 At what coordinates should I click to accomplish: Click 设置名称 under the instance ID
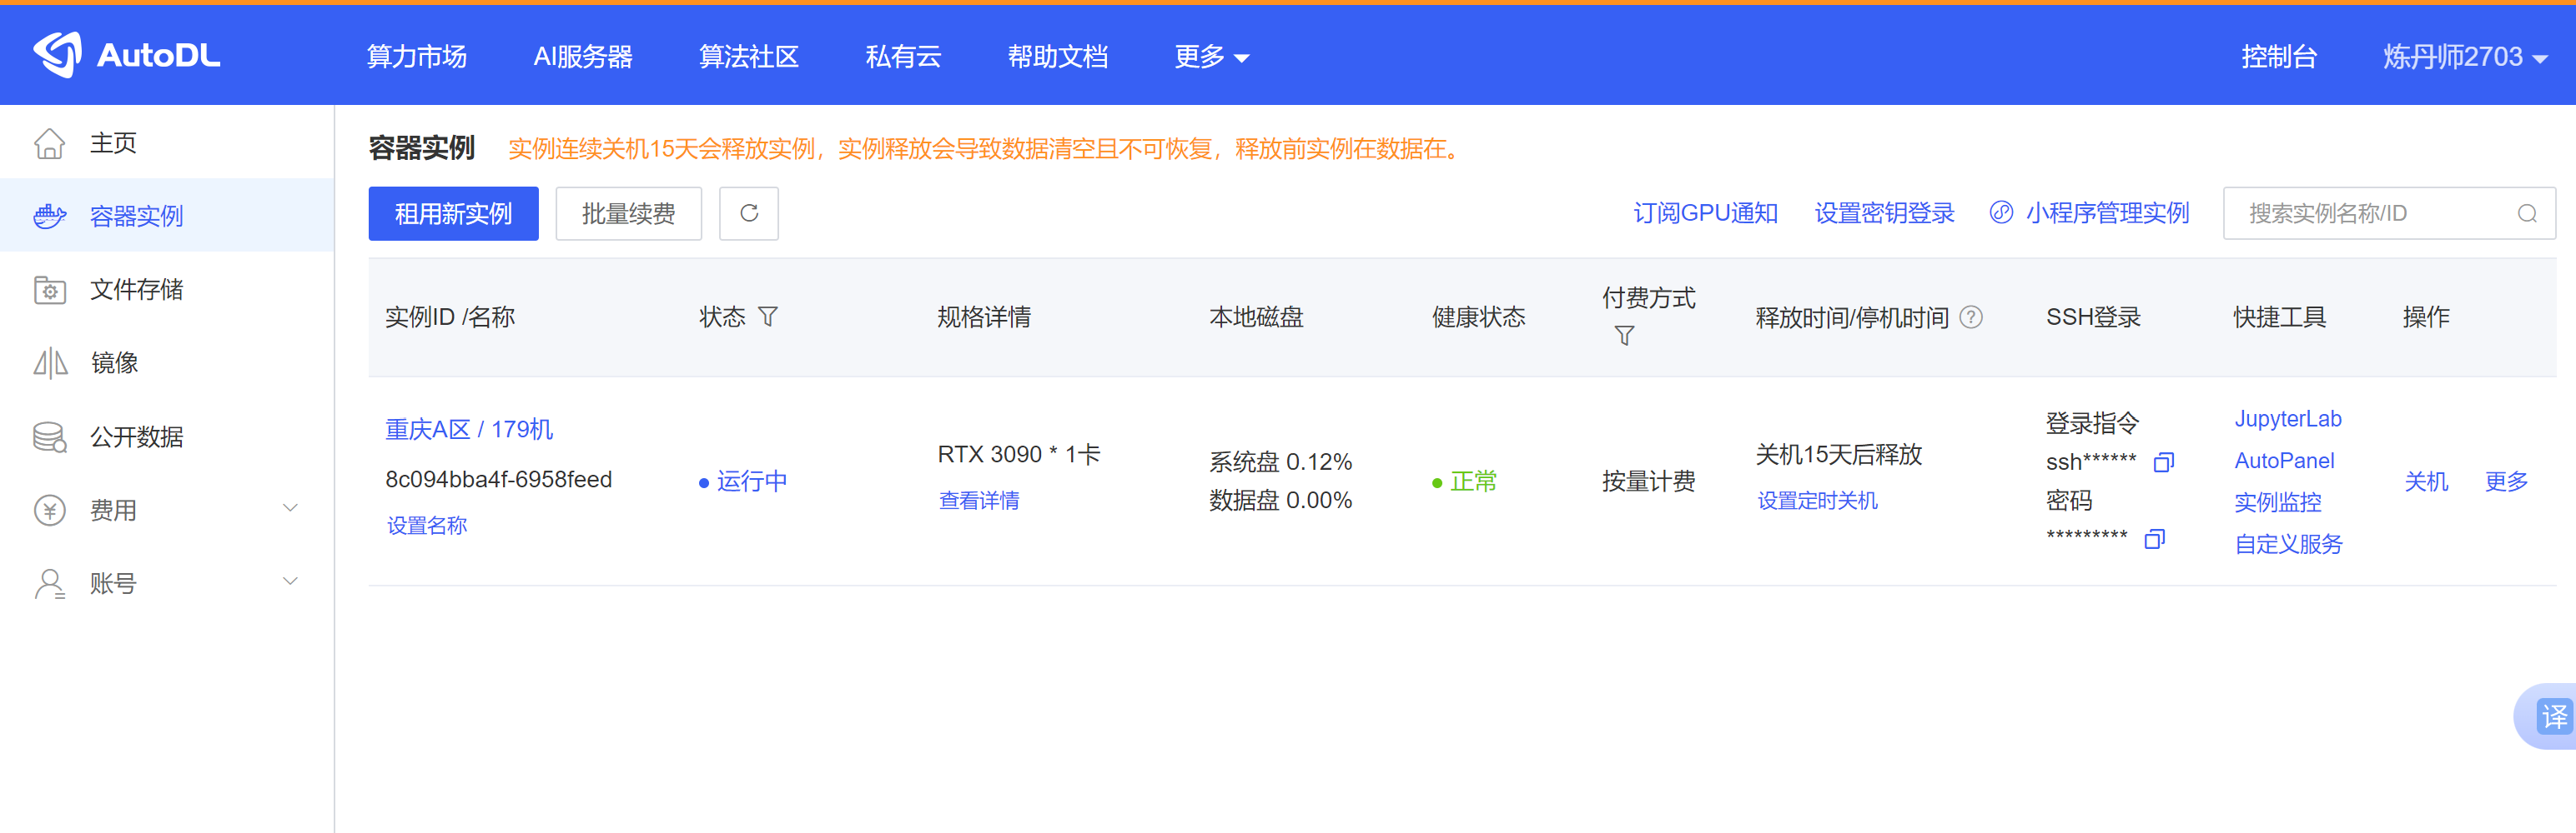click(x=427, y=526)
